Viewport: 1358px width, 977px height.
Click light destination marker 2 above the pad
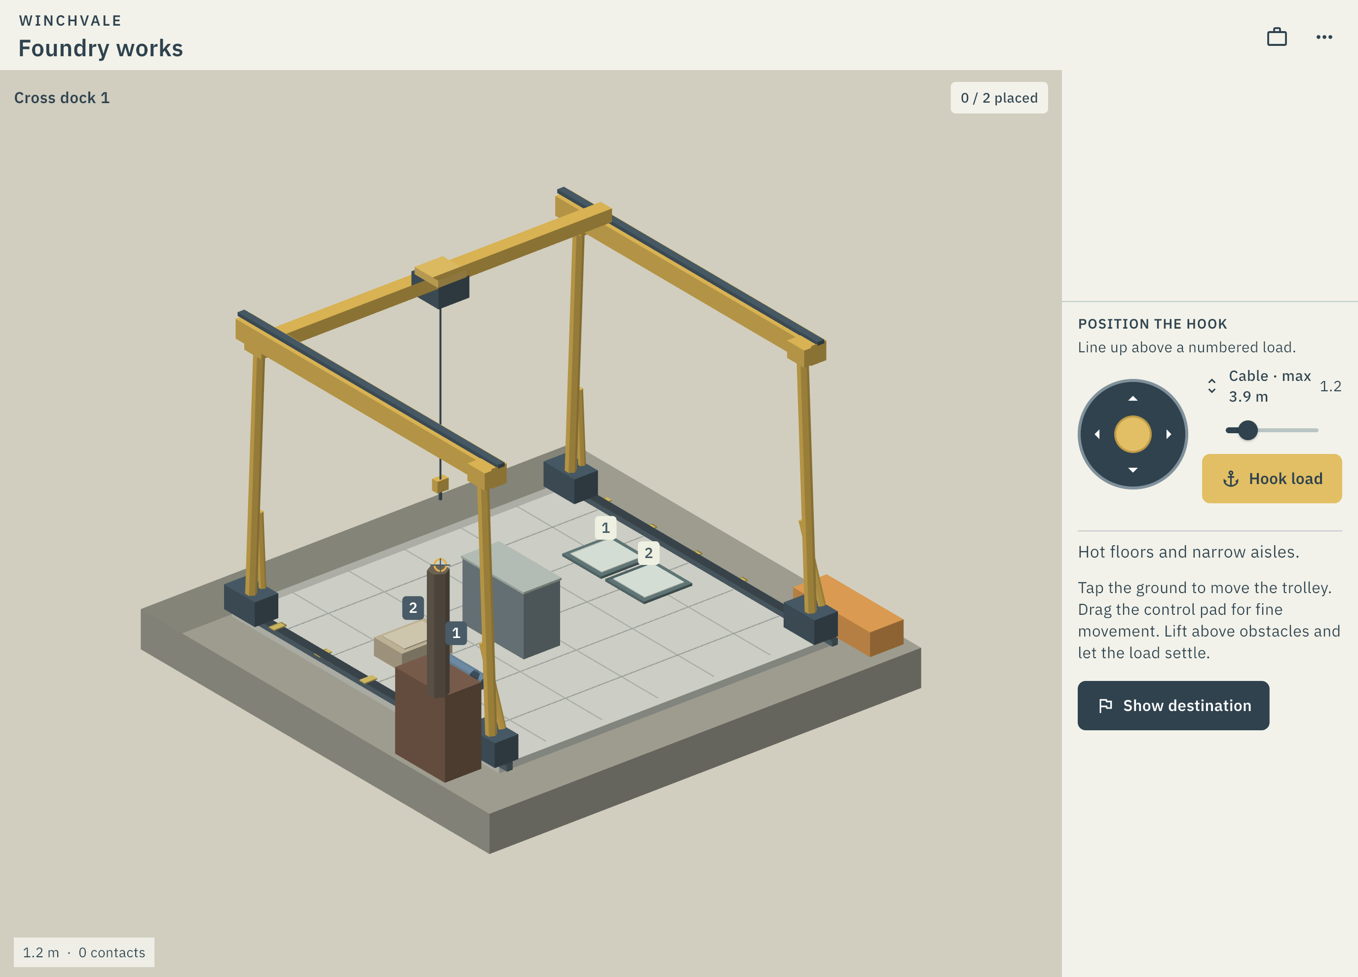[648, 553]
